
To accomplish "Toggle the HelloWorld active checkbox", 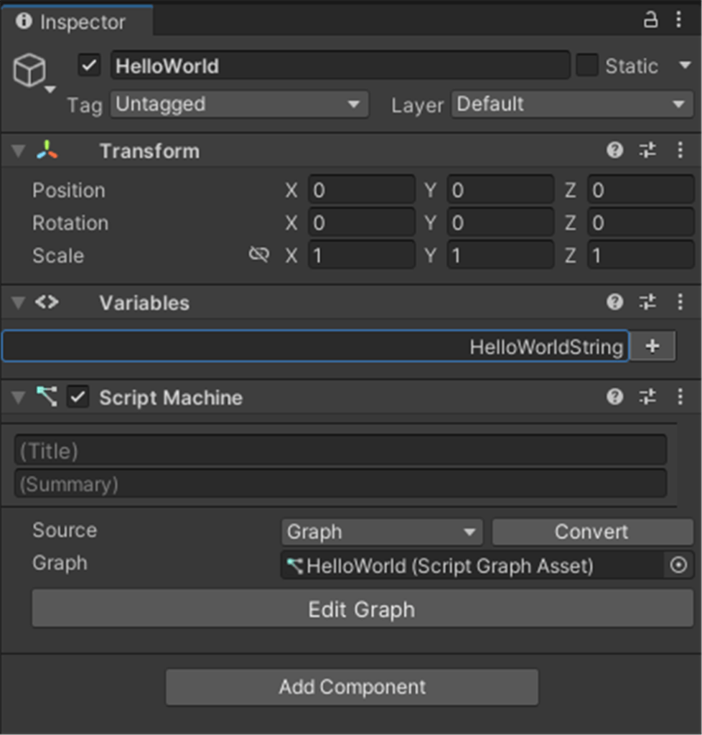I will (89, 66).
